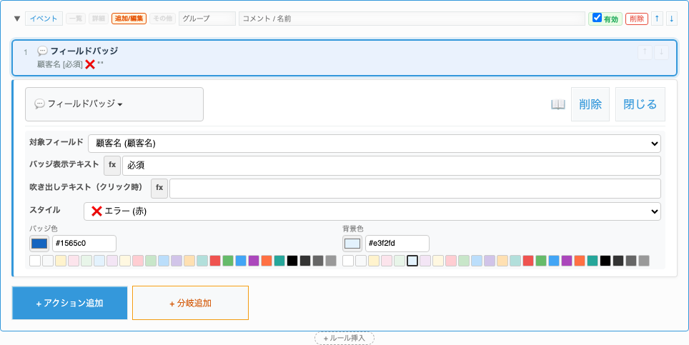Collapse the rule with the black triangle
The image size is (689, 345).
(16, 19)
